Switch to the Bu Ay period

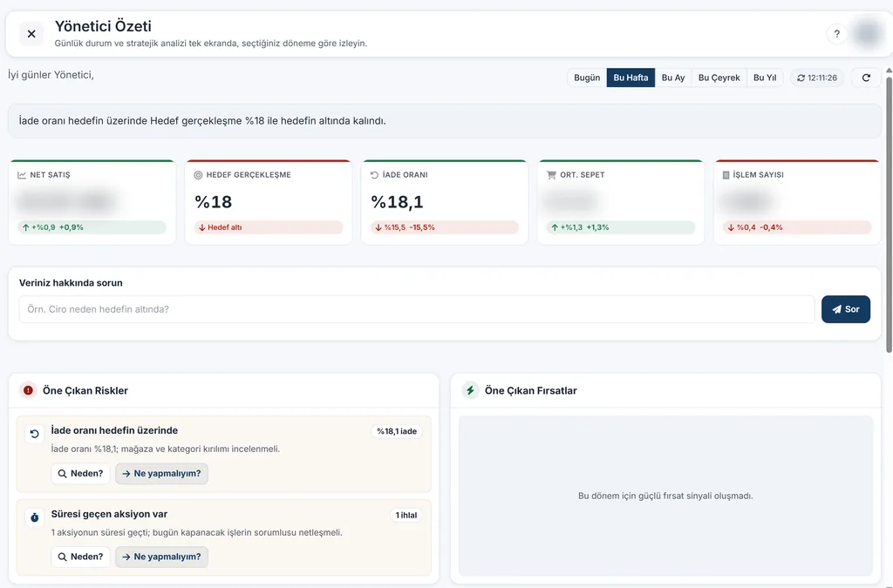[673, 78]
